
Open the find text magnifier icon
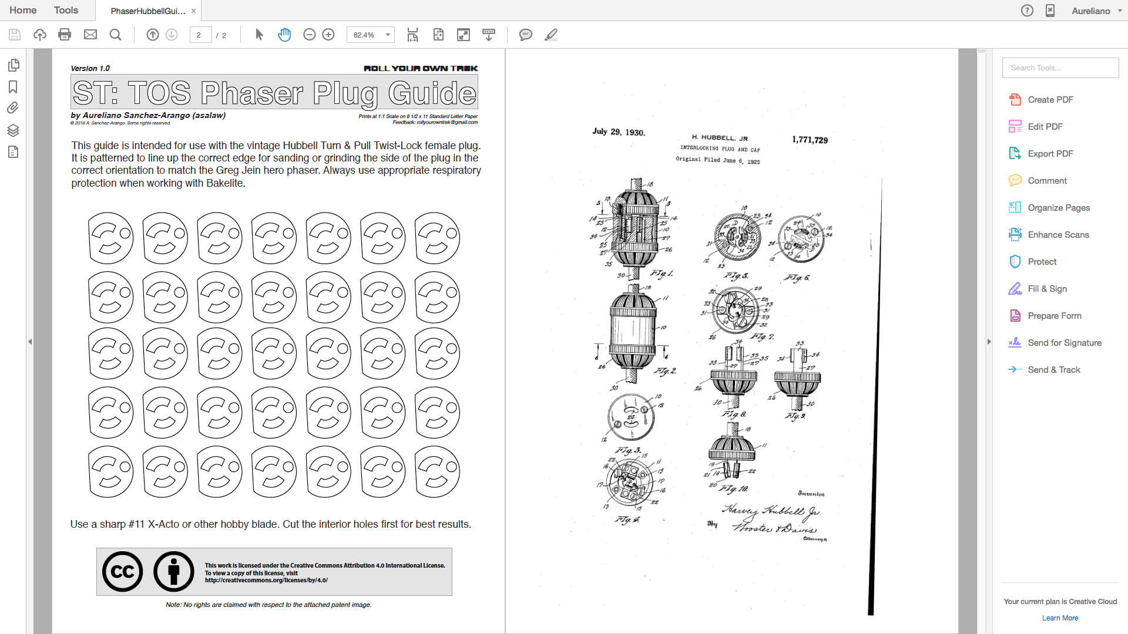click(x=116, y=35)
